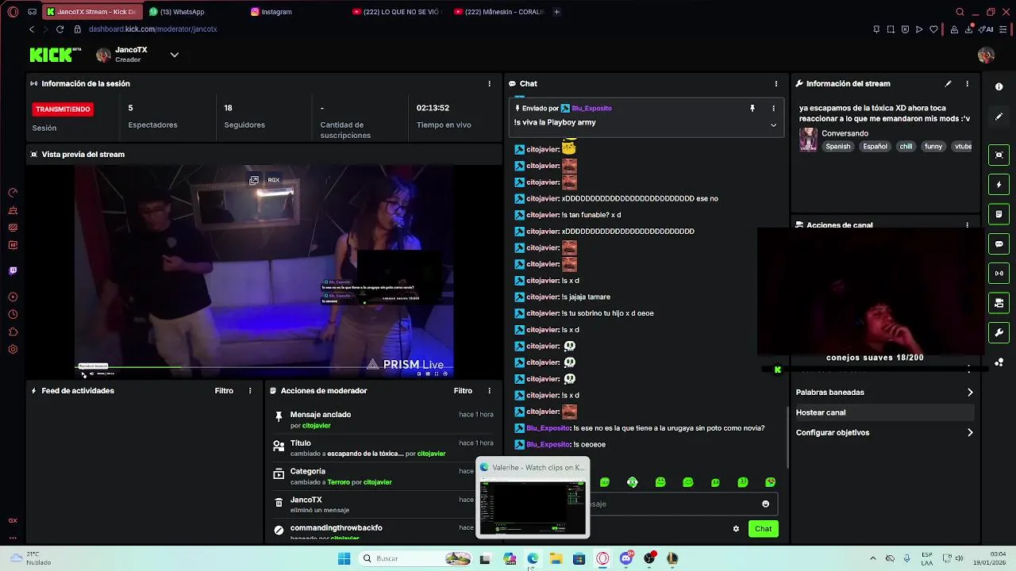Screen dimensions: 1016x571
Task: Click the Twitch icon in Opera sidebar
Action: (x=13, y=270)
